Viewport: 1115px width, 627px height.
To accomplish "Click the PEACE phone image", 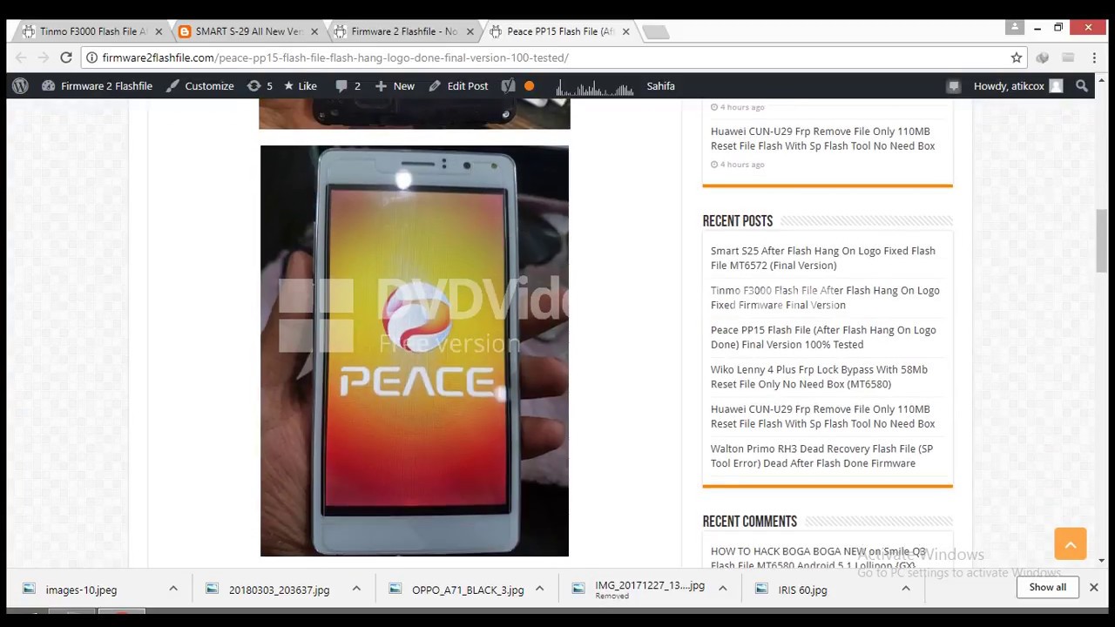I will (415, 351).
